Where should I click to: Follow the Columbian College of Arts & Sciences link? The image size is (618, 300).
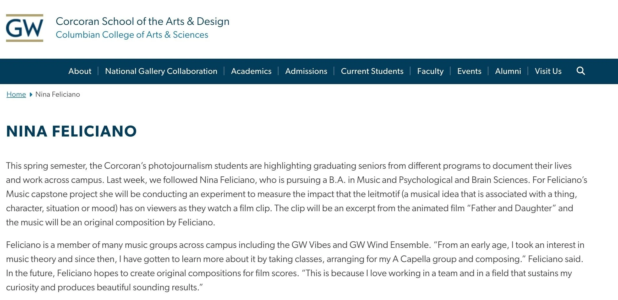132,35
